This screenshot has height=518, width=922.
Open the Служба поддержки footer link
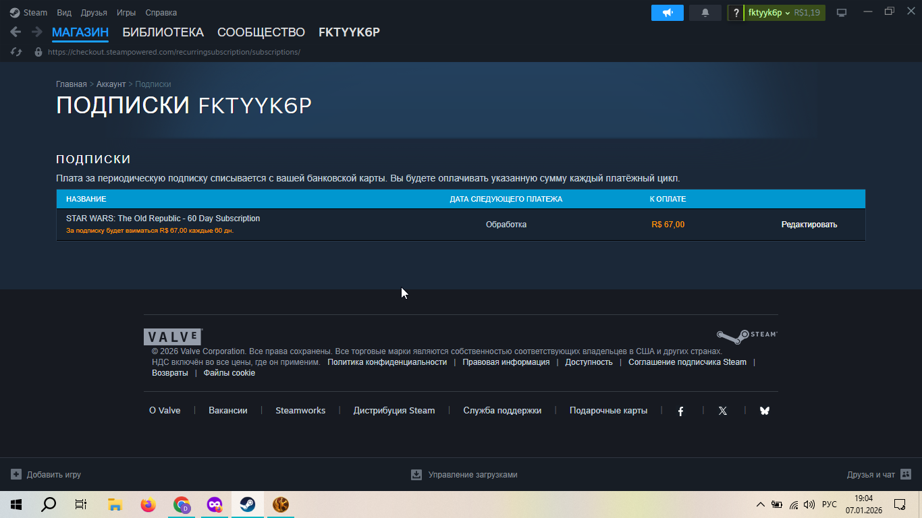[502, 411]
